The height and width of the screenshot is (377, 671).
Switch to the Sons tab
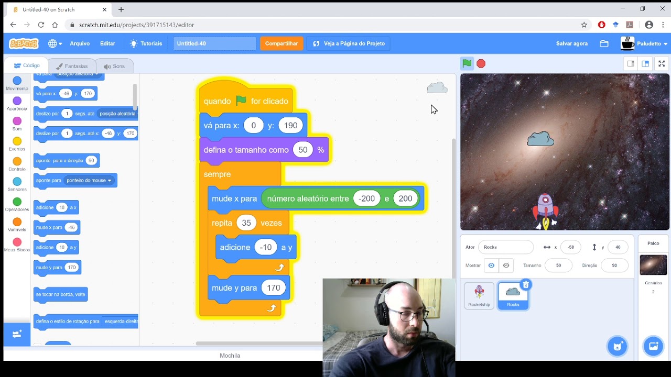[x=114, y=66]
